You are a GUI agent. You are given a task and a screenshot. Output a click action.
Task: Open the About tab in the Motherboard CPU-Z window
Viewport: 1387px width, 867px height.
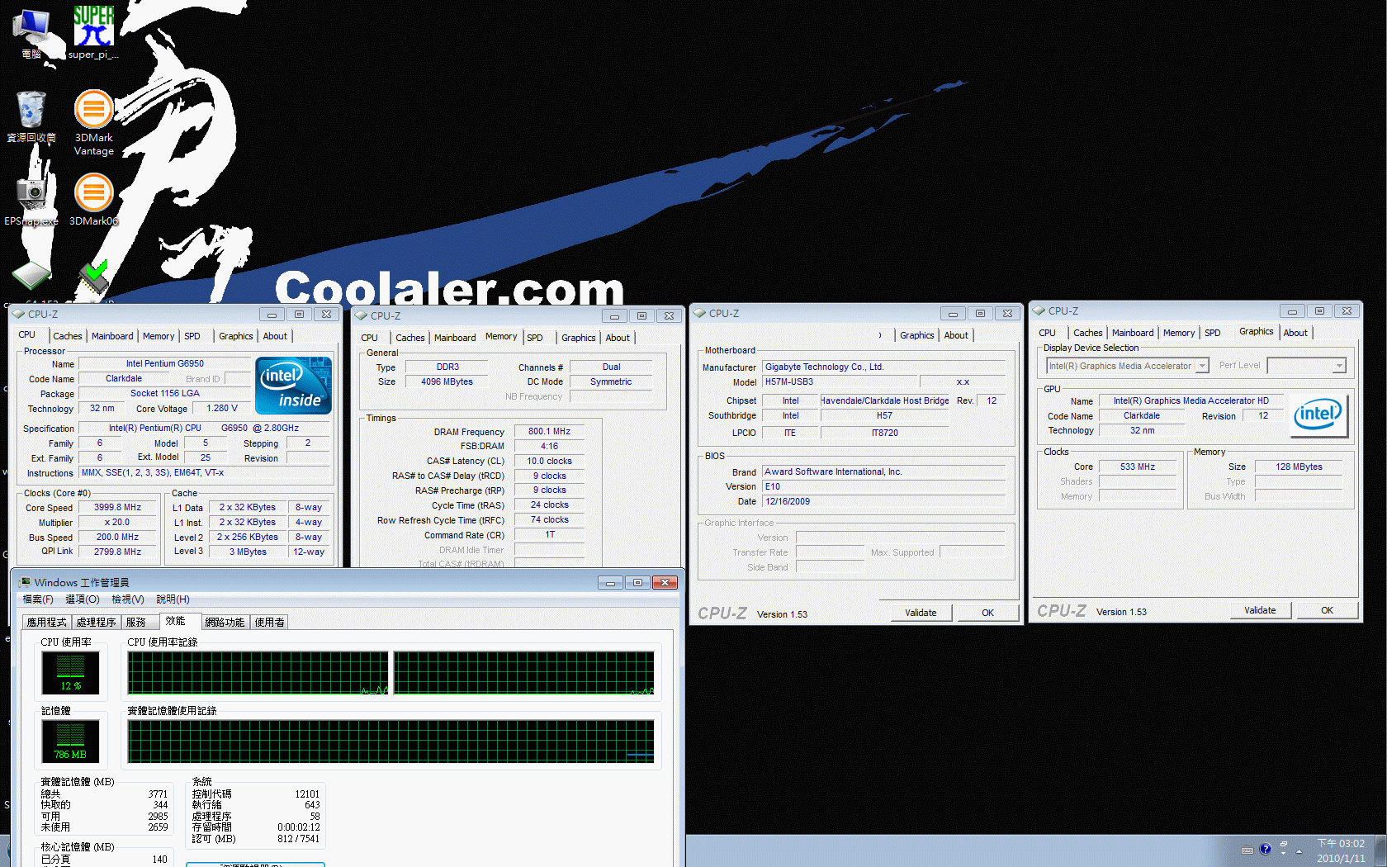point(956,335)
